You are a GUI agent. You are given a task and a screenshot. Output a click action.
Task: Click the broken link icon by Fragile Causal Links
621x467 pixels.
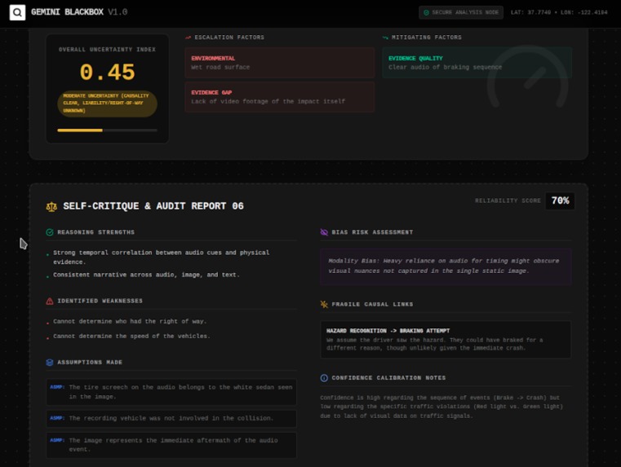point(324,304)
